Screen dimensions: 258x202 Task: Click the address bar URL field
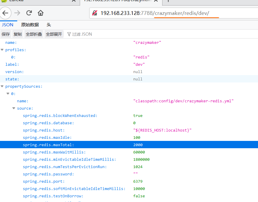[174, 13]
